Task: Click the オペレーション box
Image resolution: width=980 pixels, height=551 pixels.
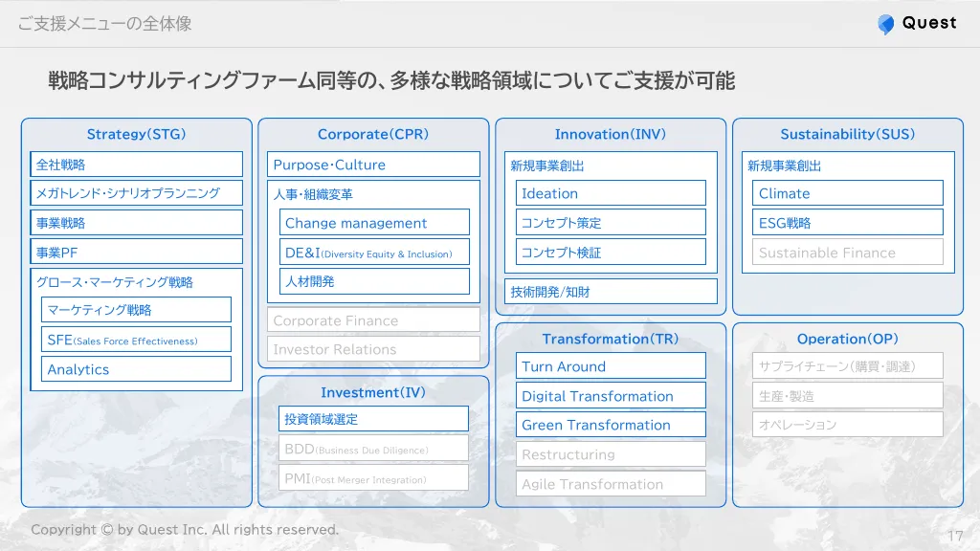Action: pyautogui.click(x=848, y=425)
